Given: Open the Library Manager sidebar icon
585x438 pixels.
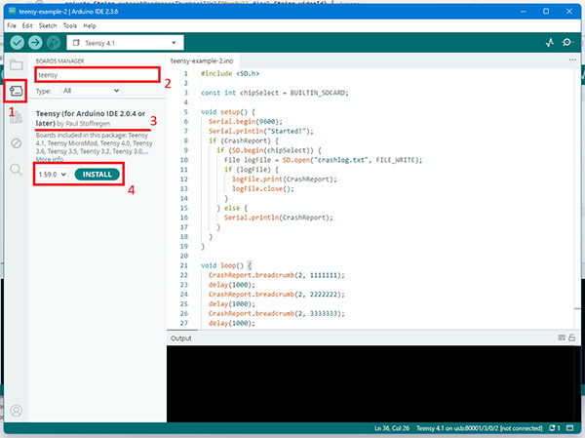Looking at the screenshot, I should coord(16,117).
